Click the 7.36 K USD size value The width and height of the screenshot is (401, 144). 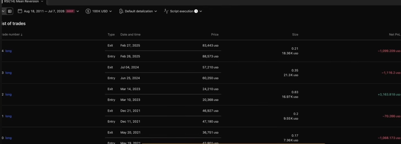(x=291, y=140)
